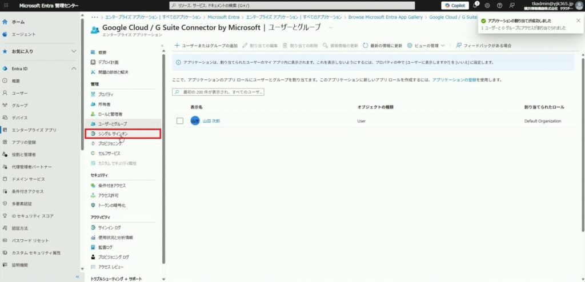Open the settings gear icon
The width and height of the screenshot is (585, 282).
pyautogui.click(x=488, y=5)
